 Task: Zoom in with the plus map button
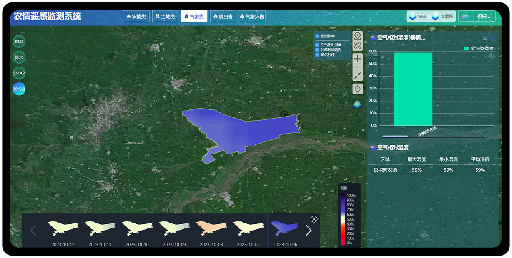pyautogui.click(x=357, y=59)
